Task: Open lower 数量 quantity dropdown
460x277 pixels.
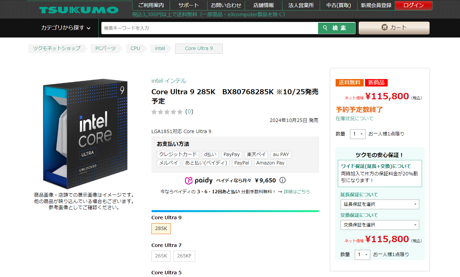Action: (362, 255)
